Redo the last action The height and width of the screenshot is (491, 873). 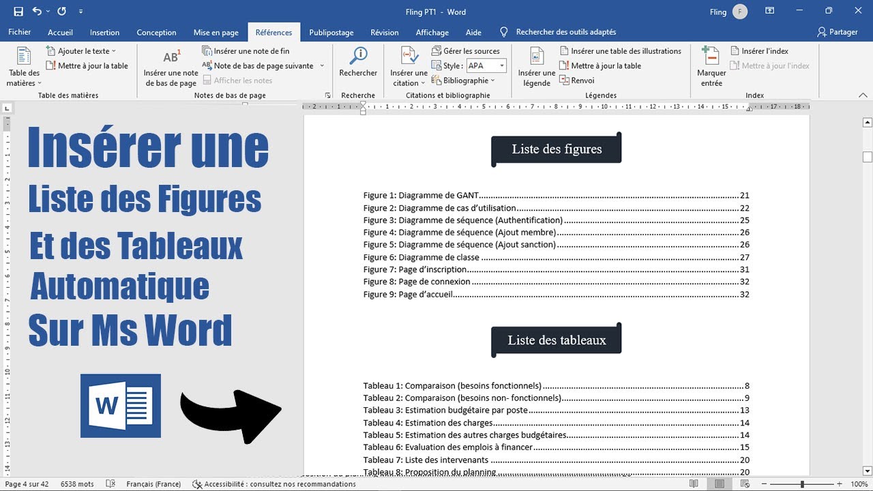point(62,12)
